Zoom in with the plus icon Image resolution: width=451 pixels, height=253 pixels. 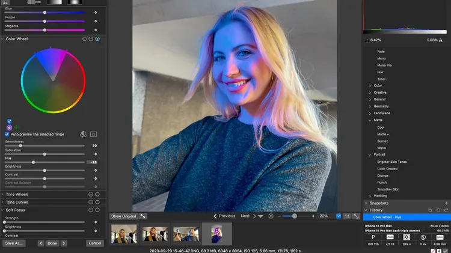[x=313, y=216]
